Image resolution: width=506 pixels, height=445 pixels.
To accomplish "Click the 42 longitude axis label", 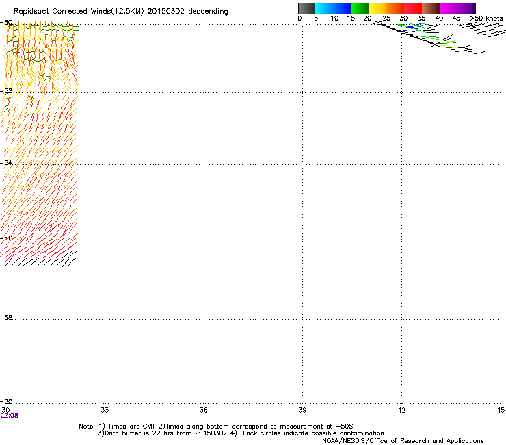I will coord(401,410).
